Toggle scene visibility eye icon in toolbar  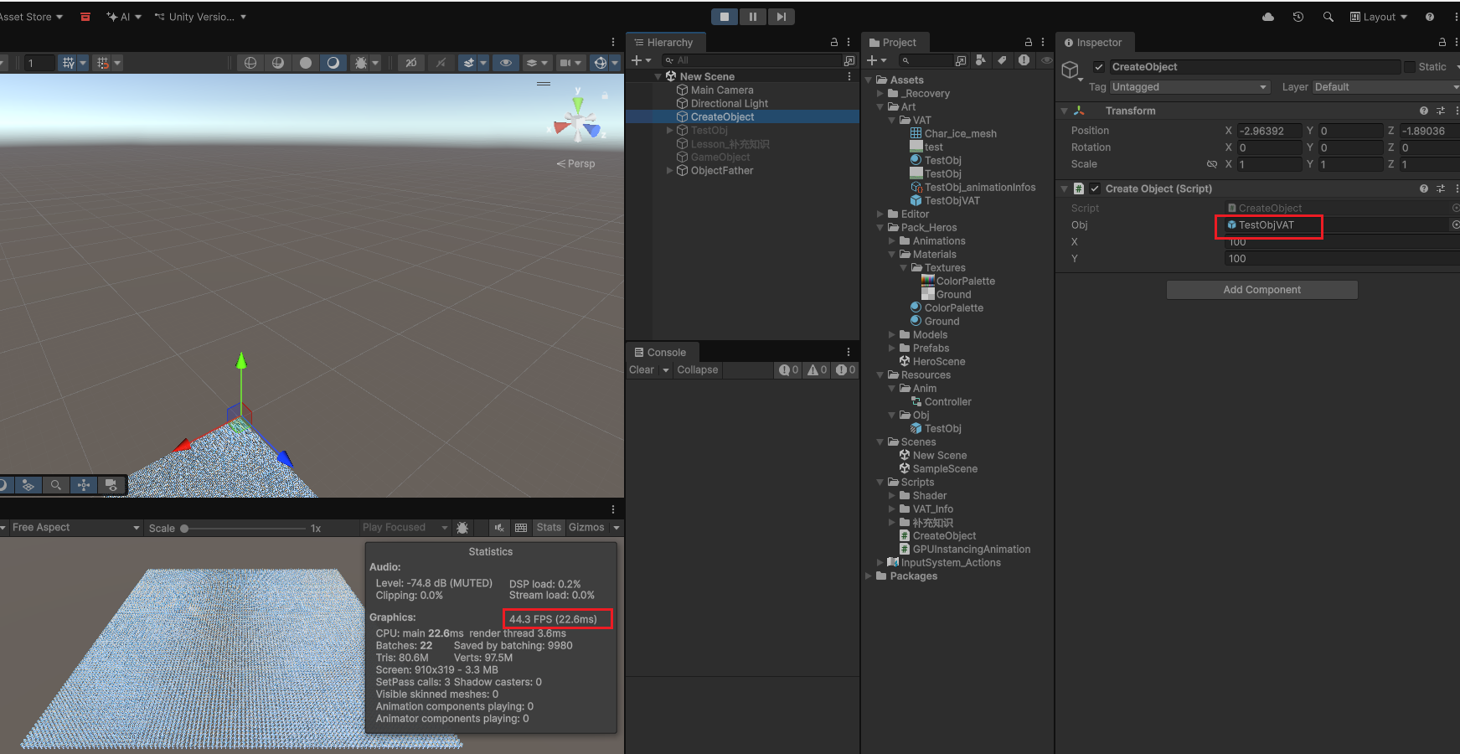[x=505, y=63]
